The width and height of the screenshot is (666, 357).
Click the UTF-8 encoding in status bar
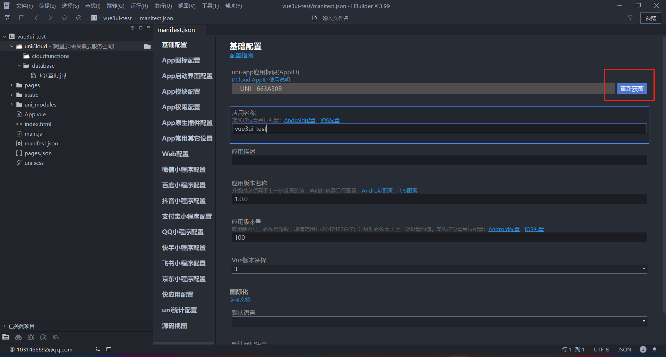point(601,349)
